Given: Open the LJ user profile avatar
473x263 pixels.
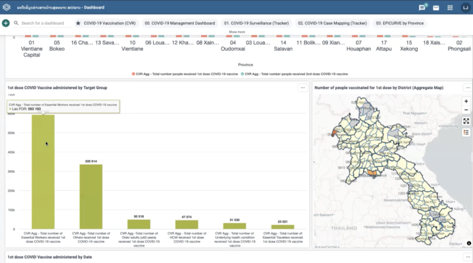Looking at the screenshot, I should pos(466,8).
